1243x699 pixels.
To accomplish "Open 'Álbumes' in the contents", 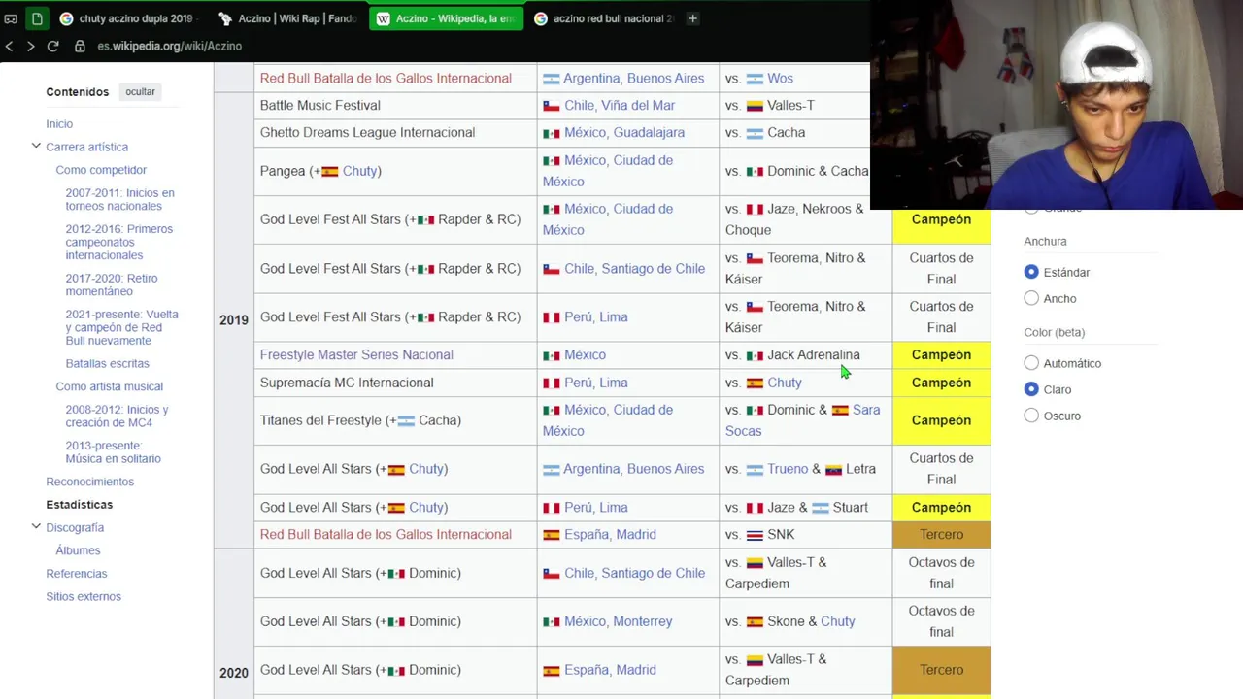I will [x=78, y=550].
